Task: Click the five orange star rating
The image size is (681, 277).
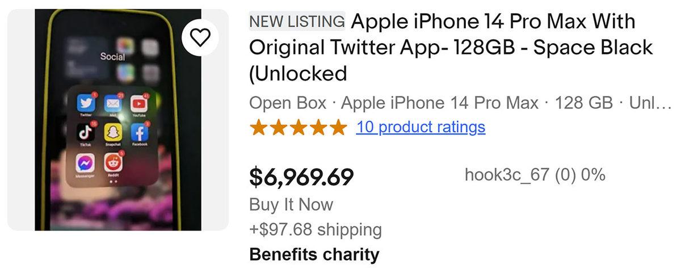Action: [x=298, y=127]
